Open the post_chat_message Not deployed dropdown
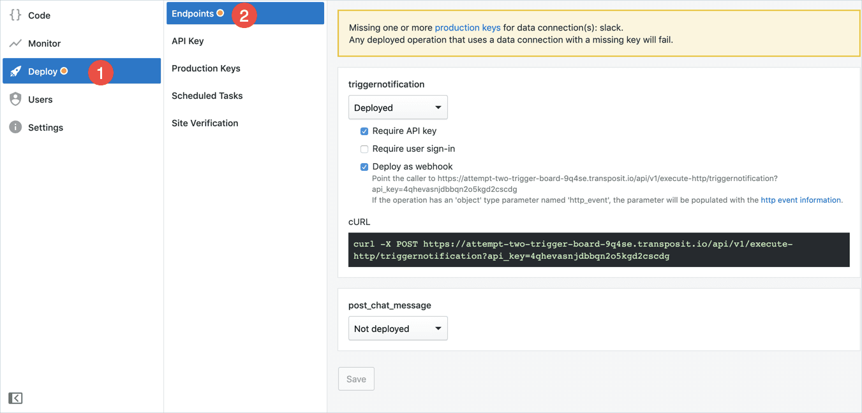 pyautogui.click(x=398, y=329)
